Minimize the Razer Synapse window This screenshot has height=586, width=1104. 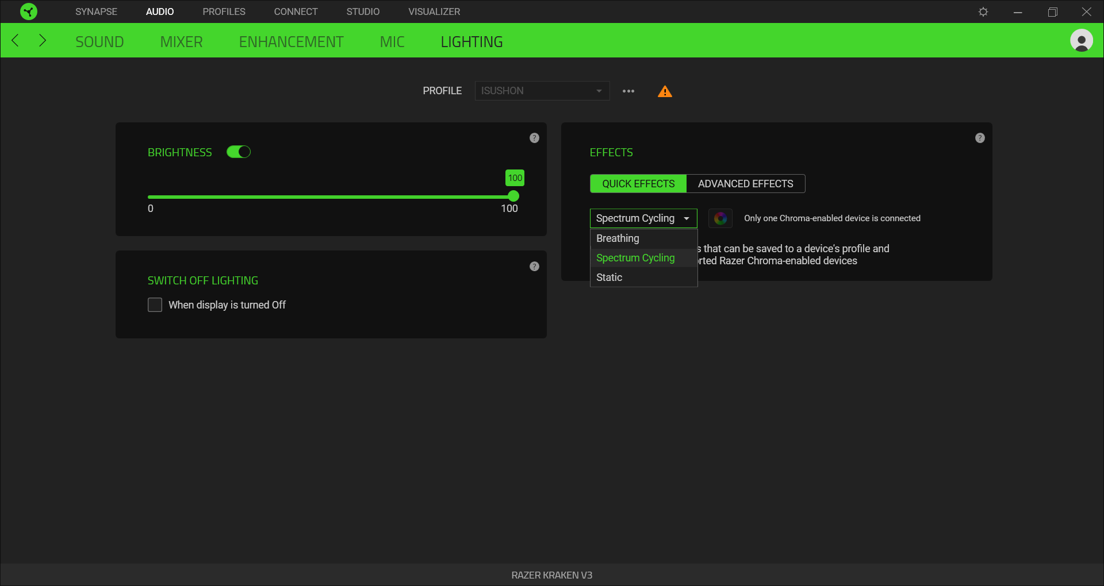click(x=1018, y=11)
